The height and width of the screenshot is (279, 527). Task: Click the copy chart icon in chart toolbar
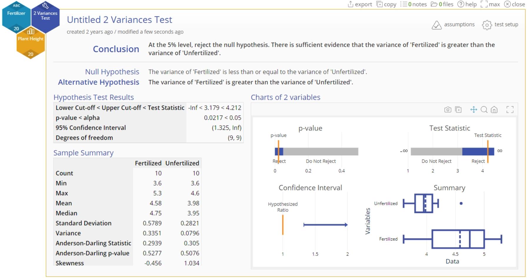(458, 110)
